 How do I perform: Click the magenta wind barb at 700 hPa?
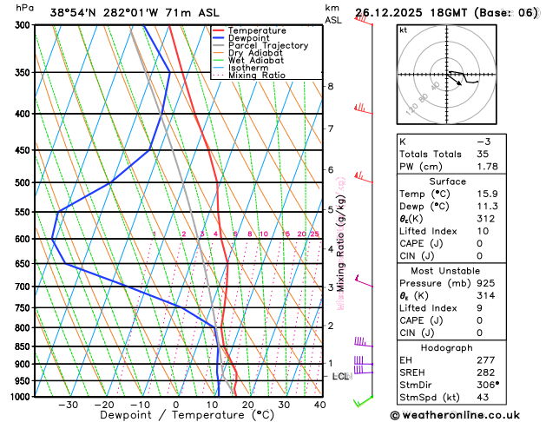(x=364, y=281)
